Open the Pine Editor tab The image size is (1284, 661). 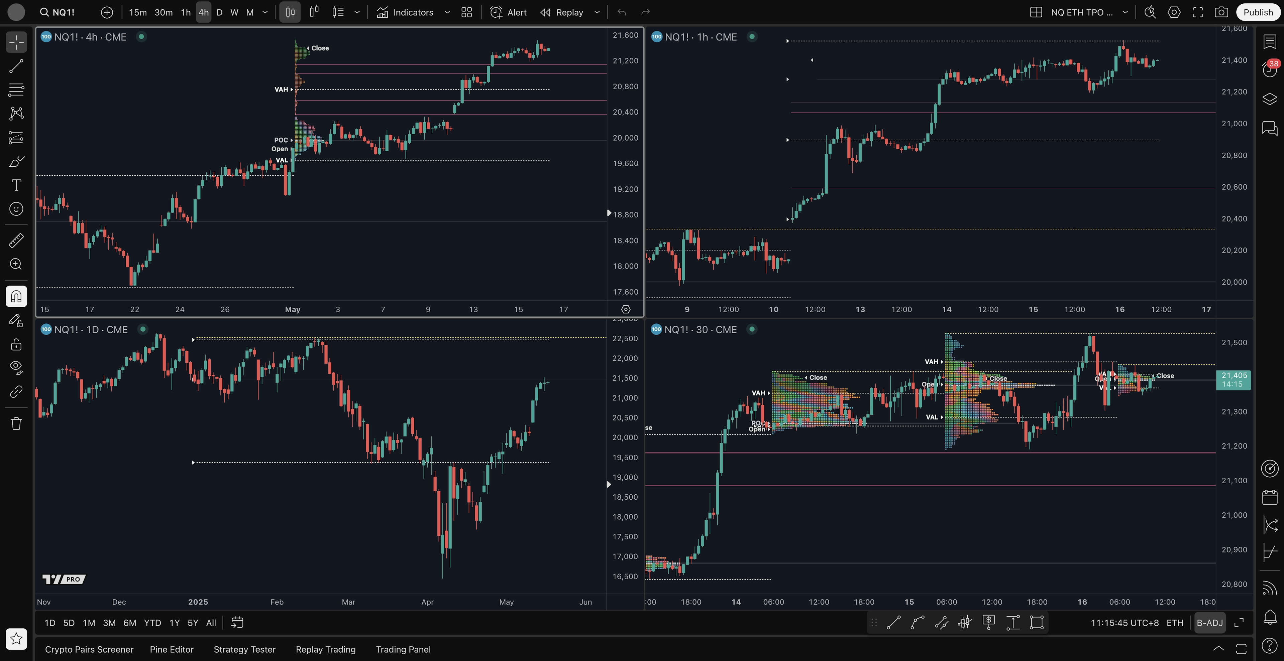[x=172, y=649]
